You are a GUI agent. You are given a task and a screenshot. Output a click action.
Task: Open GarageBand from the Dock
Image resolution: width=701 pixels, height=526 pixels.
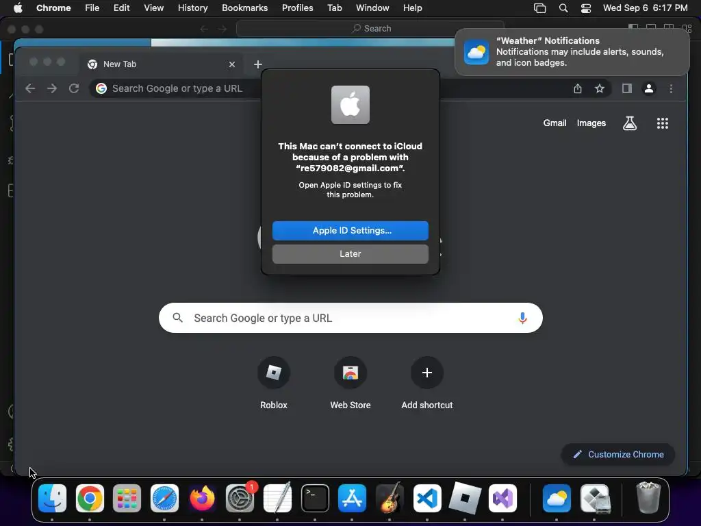click(x=390, y=499)
